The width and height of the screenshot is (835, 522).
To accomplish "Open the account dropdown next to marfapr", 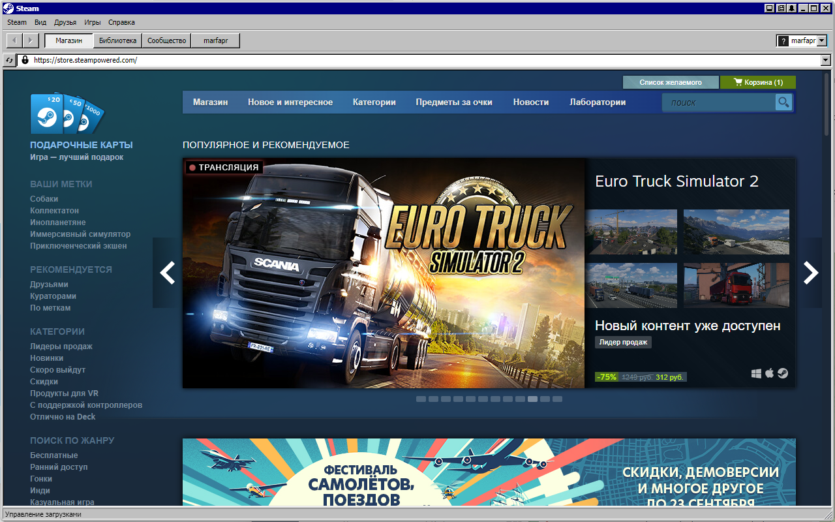I will click(x=822, y=40).
